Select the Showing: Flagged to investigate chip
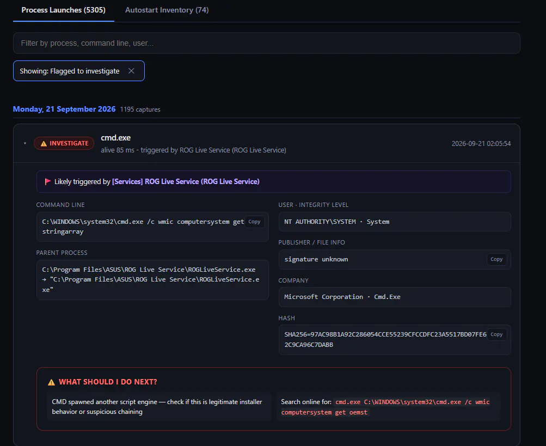 coord(79,71)
